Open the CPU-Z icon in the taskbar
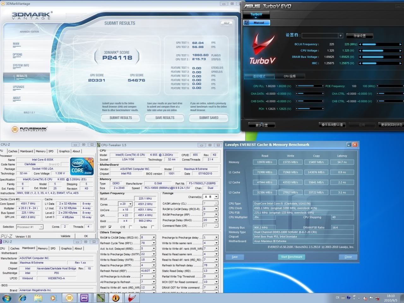This screenshot has width=404, height=303. (x=84, y=298)
